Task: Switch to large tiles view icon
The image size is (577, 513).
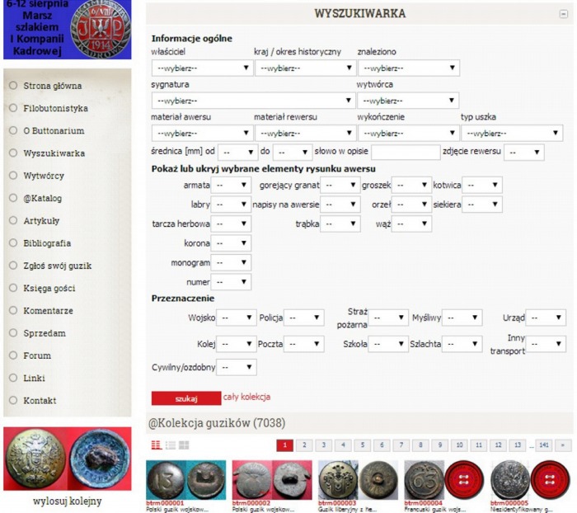Action: (x=184, y=445)
